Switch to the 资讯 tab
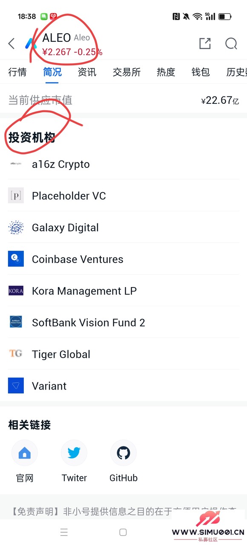 pos(87,72)
